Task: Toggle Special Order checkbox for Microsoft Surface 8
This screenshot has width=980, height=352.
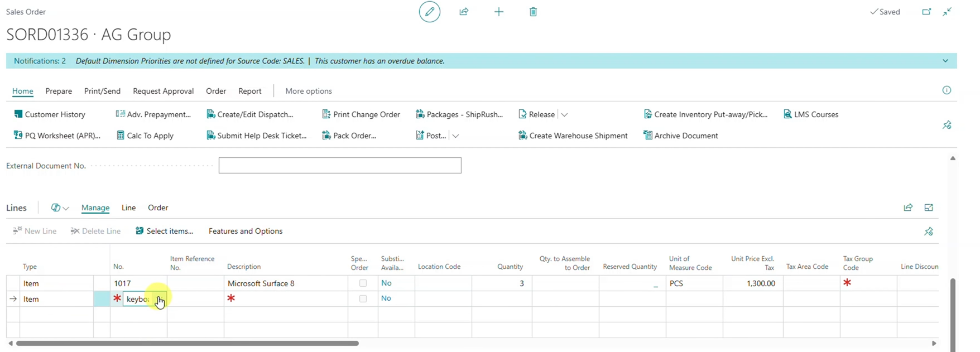Action: tap(363, 283)
